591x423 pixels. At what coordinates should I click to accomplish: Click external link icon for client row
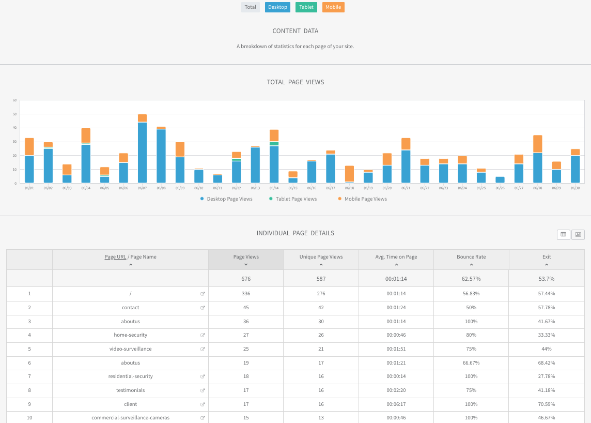[x=203, y=404]
